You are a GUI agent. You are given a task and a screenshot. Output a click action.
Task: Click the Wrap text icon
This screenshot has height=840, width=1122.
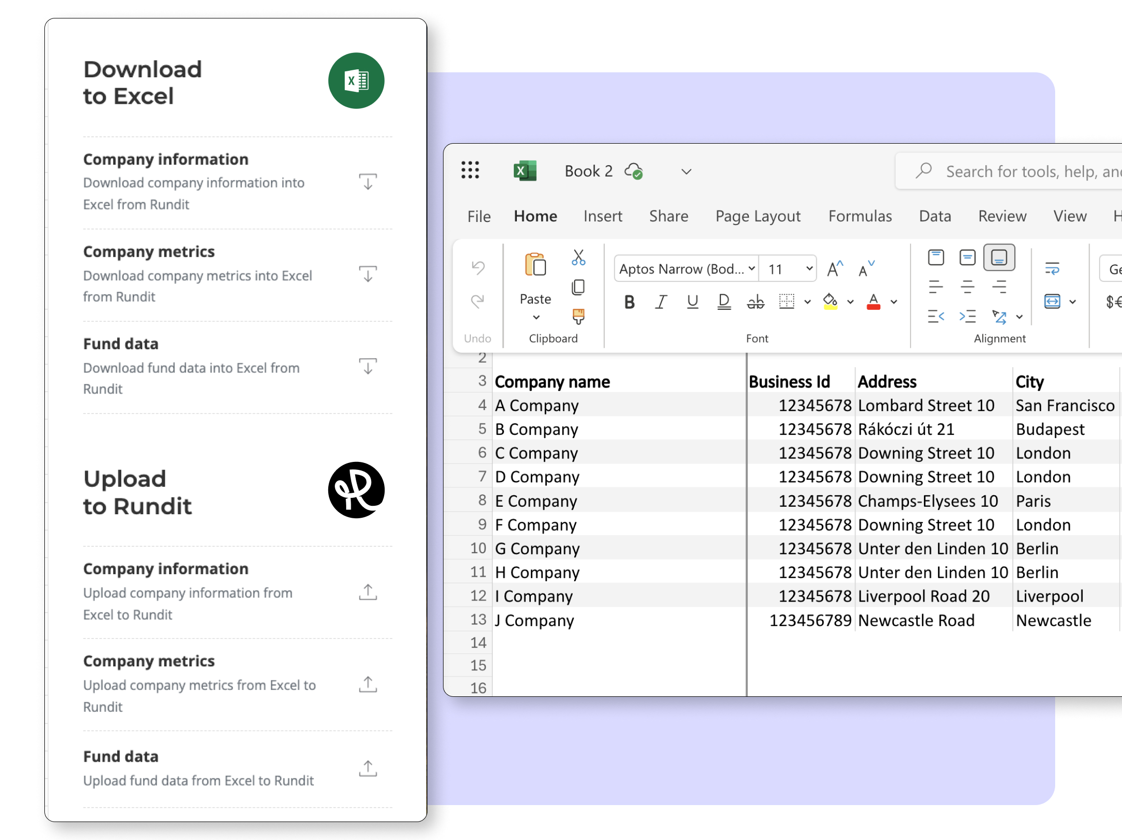[x=1052, y=268]
